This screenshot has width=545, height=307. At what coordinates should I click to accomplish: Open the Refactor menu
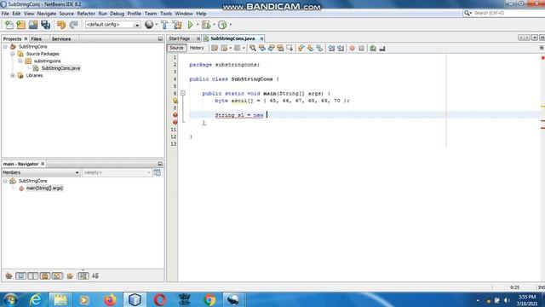[86, 14]
